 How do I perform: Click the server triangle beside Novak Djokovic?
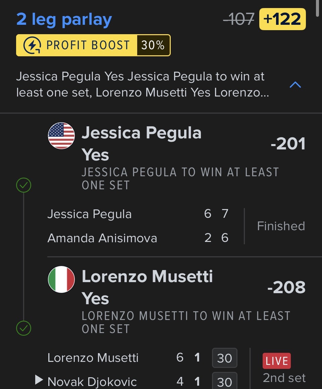tap(39, 380)
